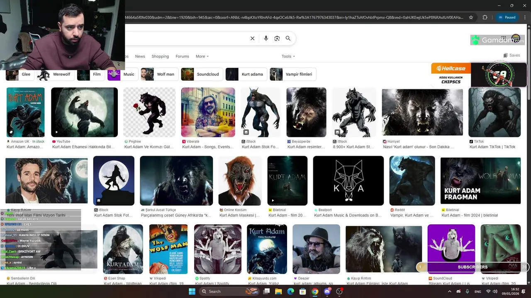Open Online Kostüm werewolf mask image
Screen dimensions: 531x298
(240, 181)
